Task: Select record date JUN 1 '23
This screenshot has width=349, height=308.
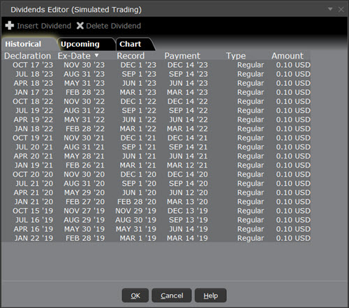Action: [139, 83]
